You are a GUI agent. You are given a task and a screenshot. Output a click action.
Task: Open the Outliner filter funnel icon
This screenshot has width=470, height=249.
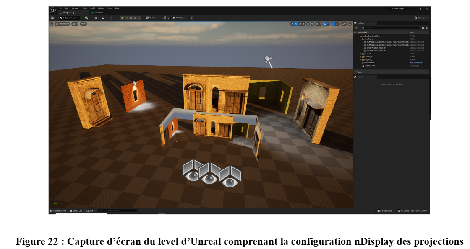point(356,28)
